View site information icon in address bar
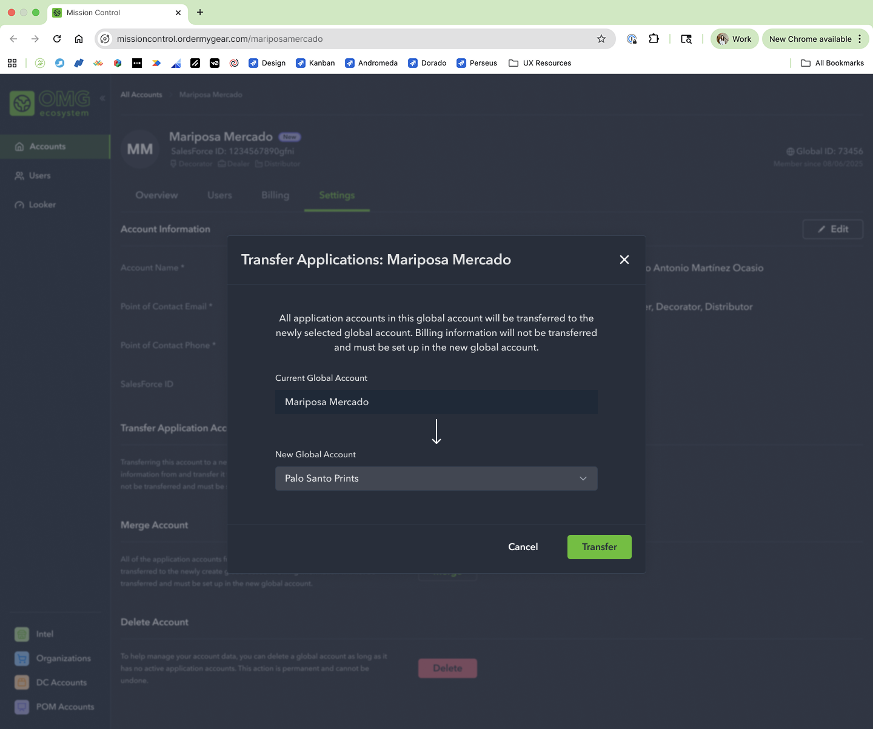 105,39
